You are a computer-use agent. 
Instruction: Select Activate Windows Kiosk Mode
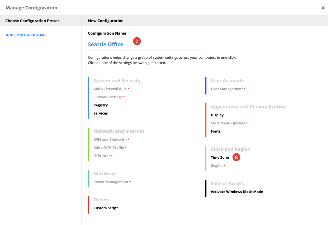click(237, 192)
